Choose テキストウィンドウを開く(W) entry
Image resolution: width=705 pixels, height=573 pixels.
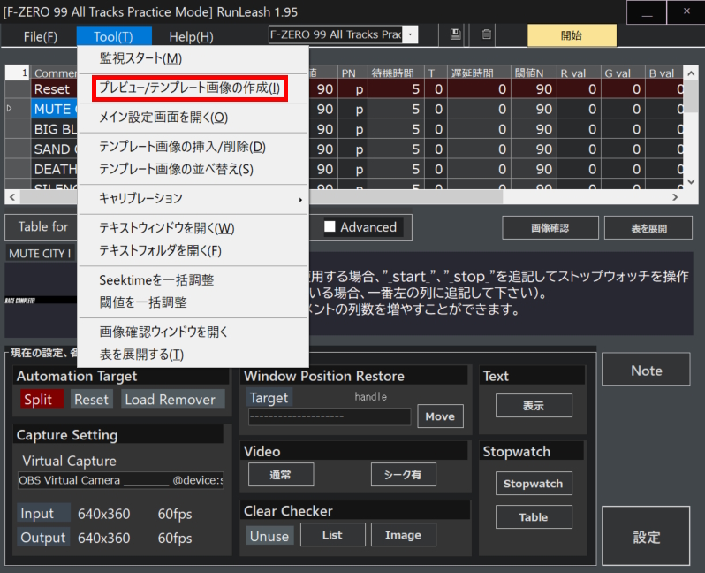(193, 228)
